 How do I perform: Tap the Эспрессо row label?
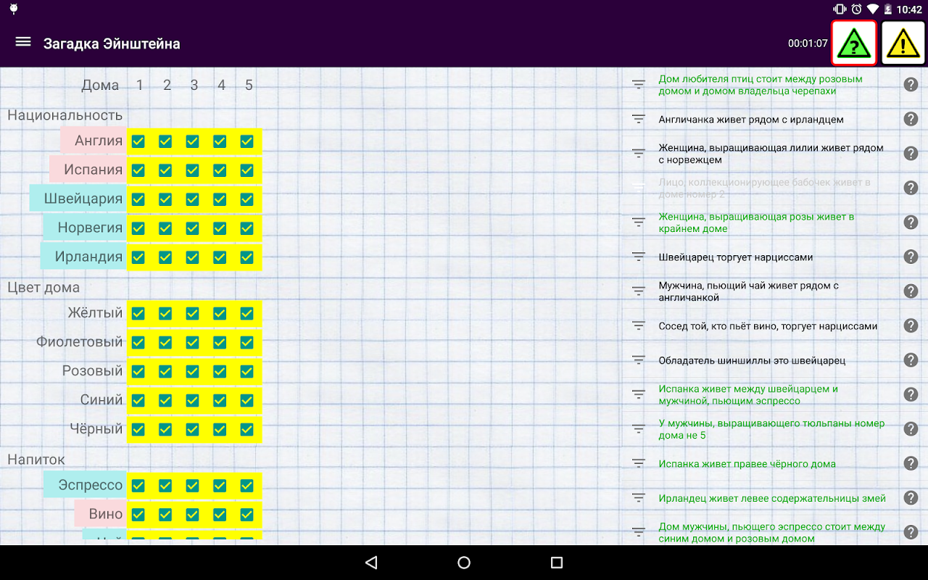85,485
